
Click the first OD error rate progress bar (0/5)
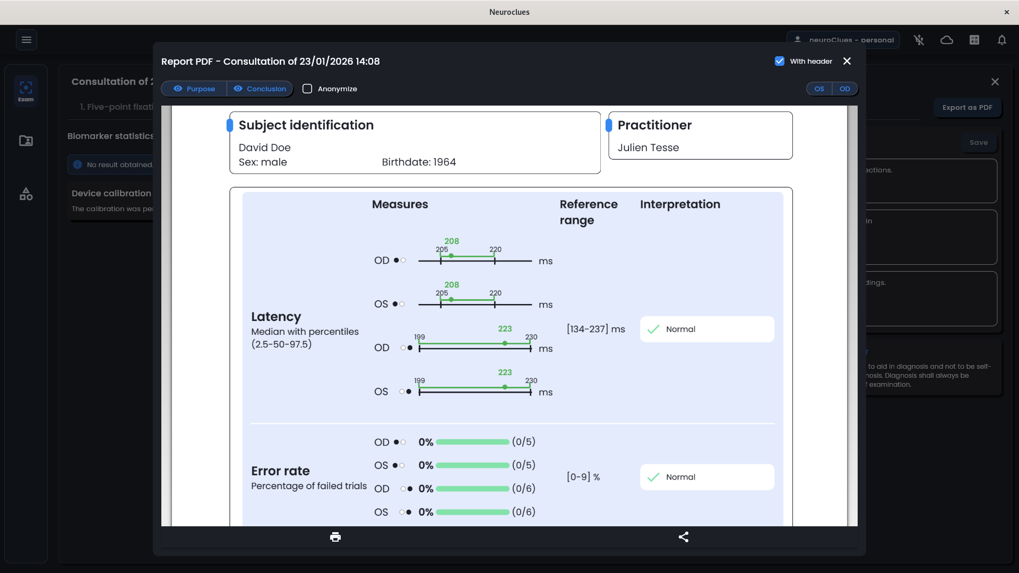[472, 442]
